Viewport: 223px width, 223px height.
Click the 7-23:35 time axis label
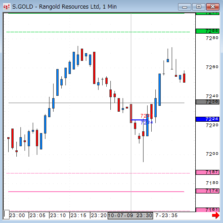[166, 215]
